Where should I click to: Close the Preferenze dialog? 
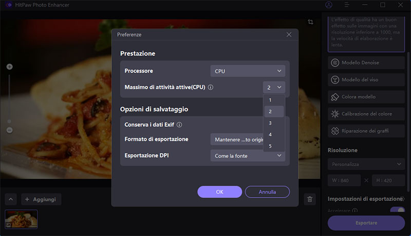(x=289, y=34)
